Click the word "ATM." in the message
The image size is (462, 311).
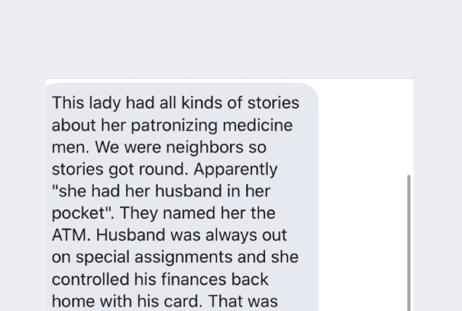click(71, 235)
